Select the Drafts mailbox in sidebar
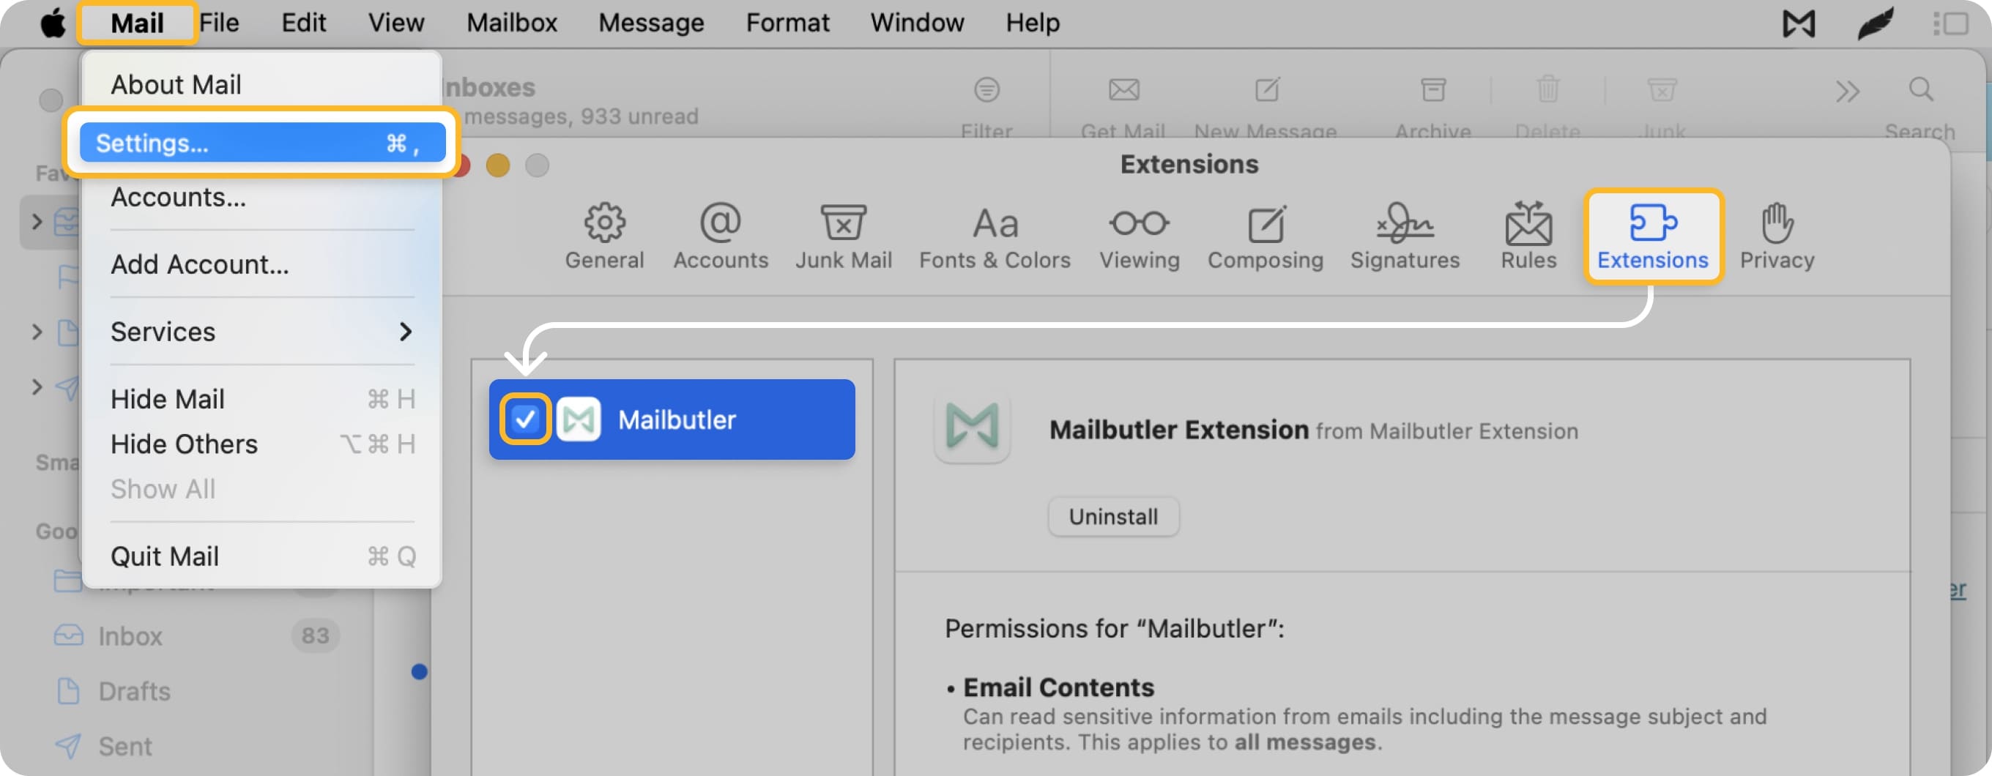The height and width of the screenshot is (776, 1992). [x=135, y=690]
